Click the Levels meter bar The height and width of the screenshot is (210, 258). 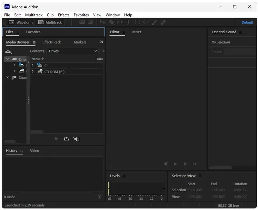click(x=136, y=189)
